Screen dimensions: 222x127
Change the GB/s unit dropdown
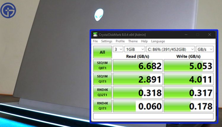[205, 49]
